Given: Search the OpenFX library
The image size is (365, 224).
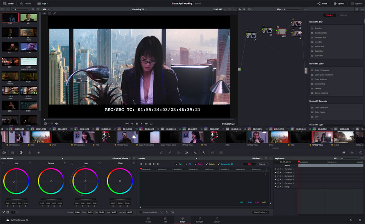Looking at the screenshot, I should tap(357, 9).
